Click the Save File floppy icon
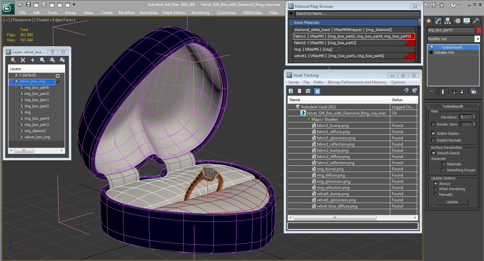 28,5
